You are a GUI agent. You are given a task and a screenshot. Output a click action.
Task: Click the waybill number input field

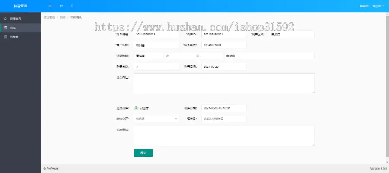click(x=224, y=119)
